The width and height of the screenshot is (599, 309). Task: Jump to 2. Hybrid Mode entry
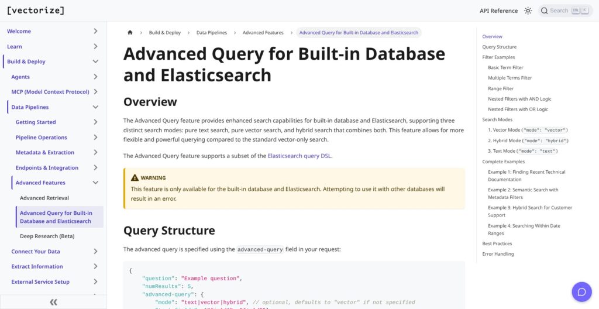click(528, 140)
